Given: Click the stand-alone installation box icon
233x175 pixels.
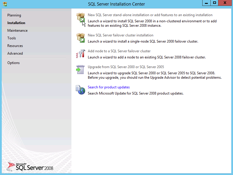Looking at the screenshot, I should coord(80,18).
